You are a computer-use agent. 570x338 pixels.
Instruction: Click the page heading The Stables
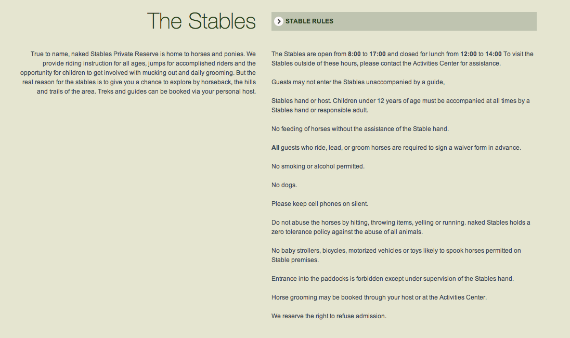pyautogui.click(x=202, y=21)
